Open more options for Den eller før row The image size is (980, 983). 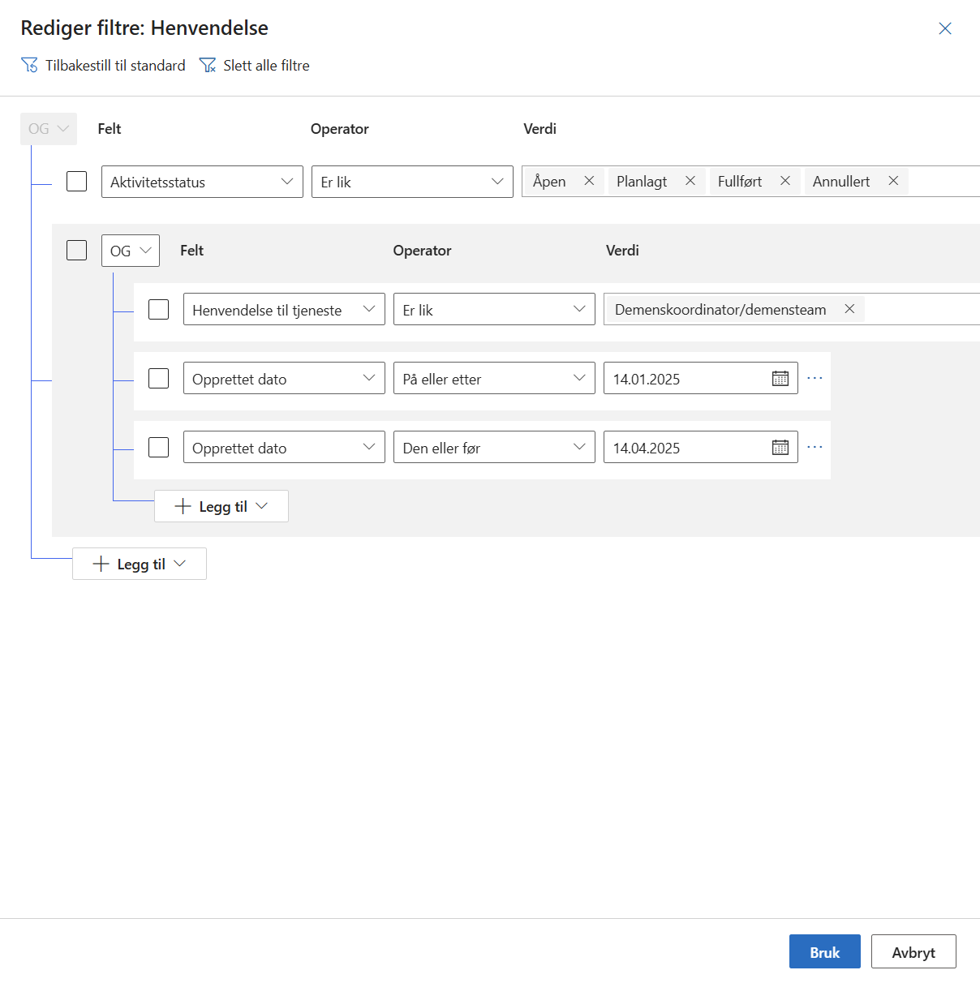815,447
